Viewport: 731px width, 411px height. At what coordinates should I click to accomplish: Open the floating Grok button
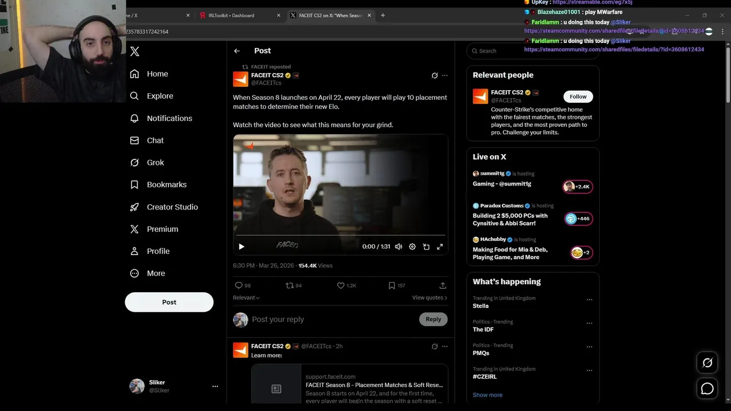pos(707,362)
